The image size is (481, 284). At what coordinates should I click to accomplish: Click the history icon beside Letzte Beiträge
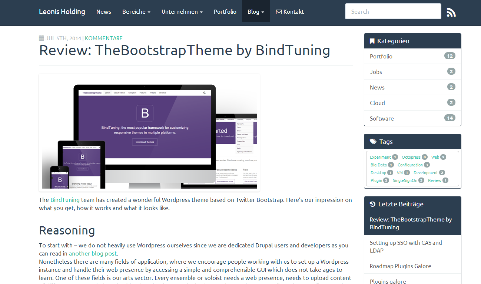click(373, 204)
